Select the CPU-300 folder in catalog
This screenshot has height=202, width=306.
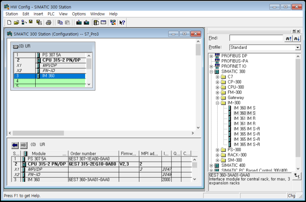pos(236,87)
